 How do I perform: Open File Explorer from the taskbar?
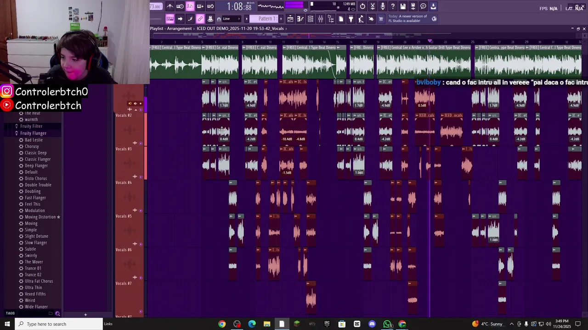(x=267, y=324)
